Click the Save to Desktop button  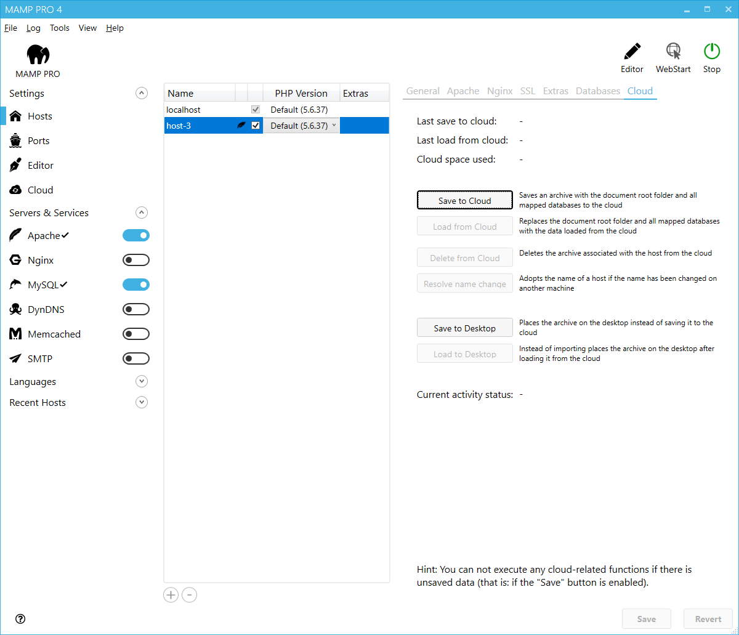click(x=465, y=328)
